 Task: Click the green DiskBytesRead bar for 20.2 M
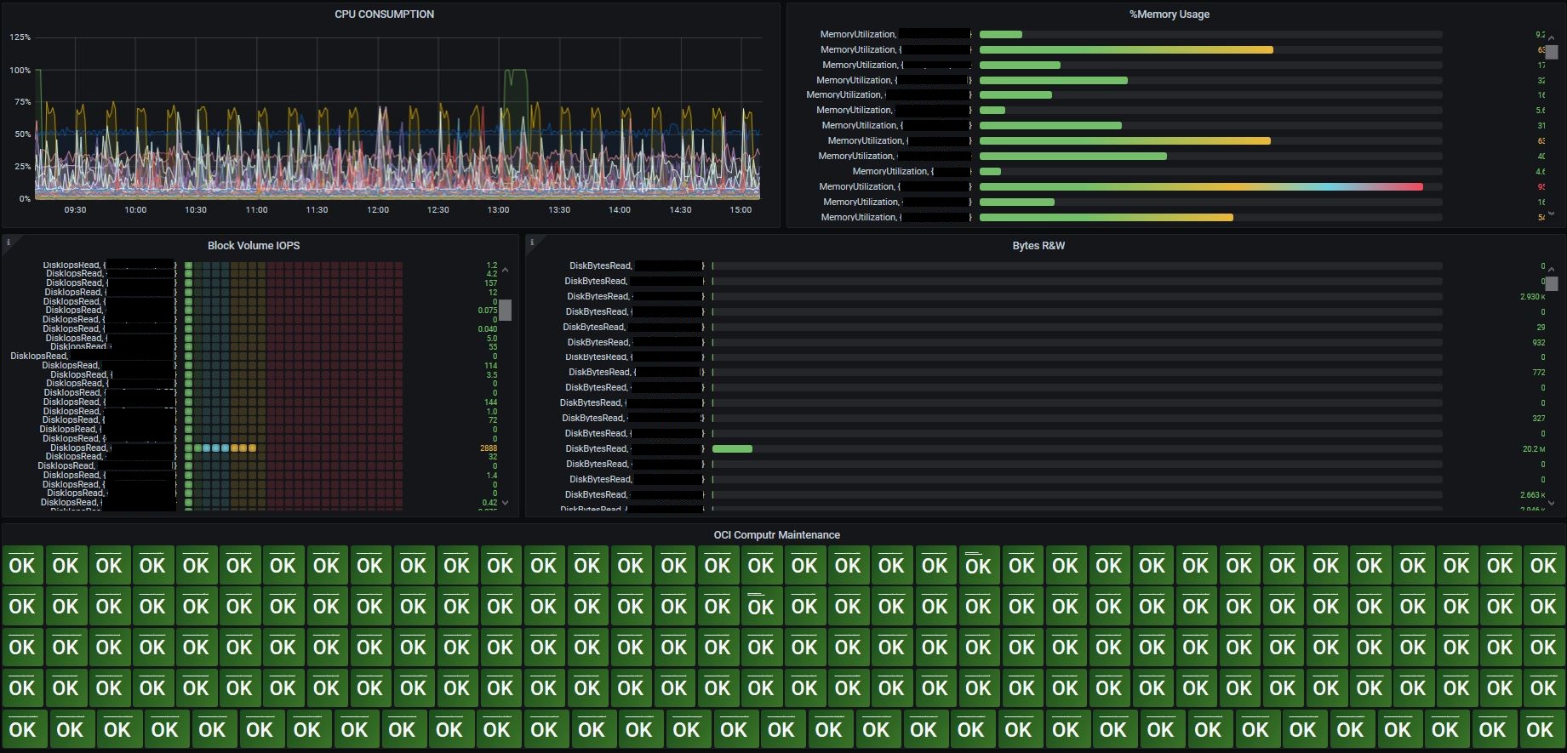(x=732, y=448)
